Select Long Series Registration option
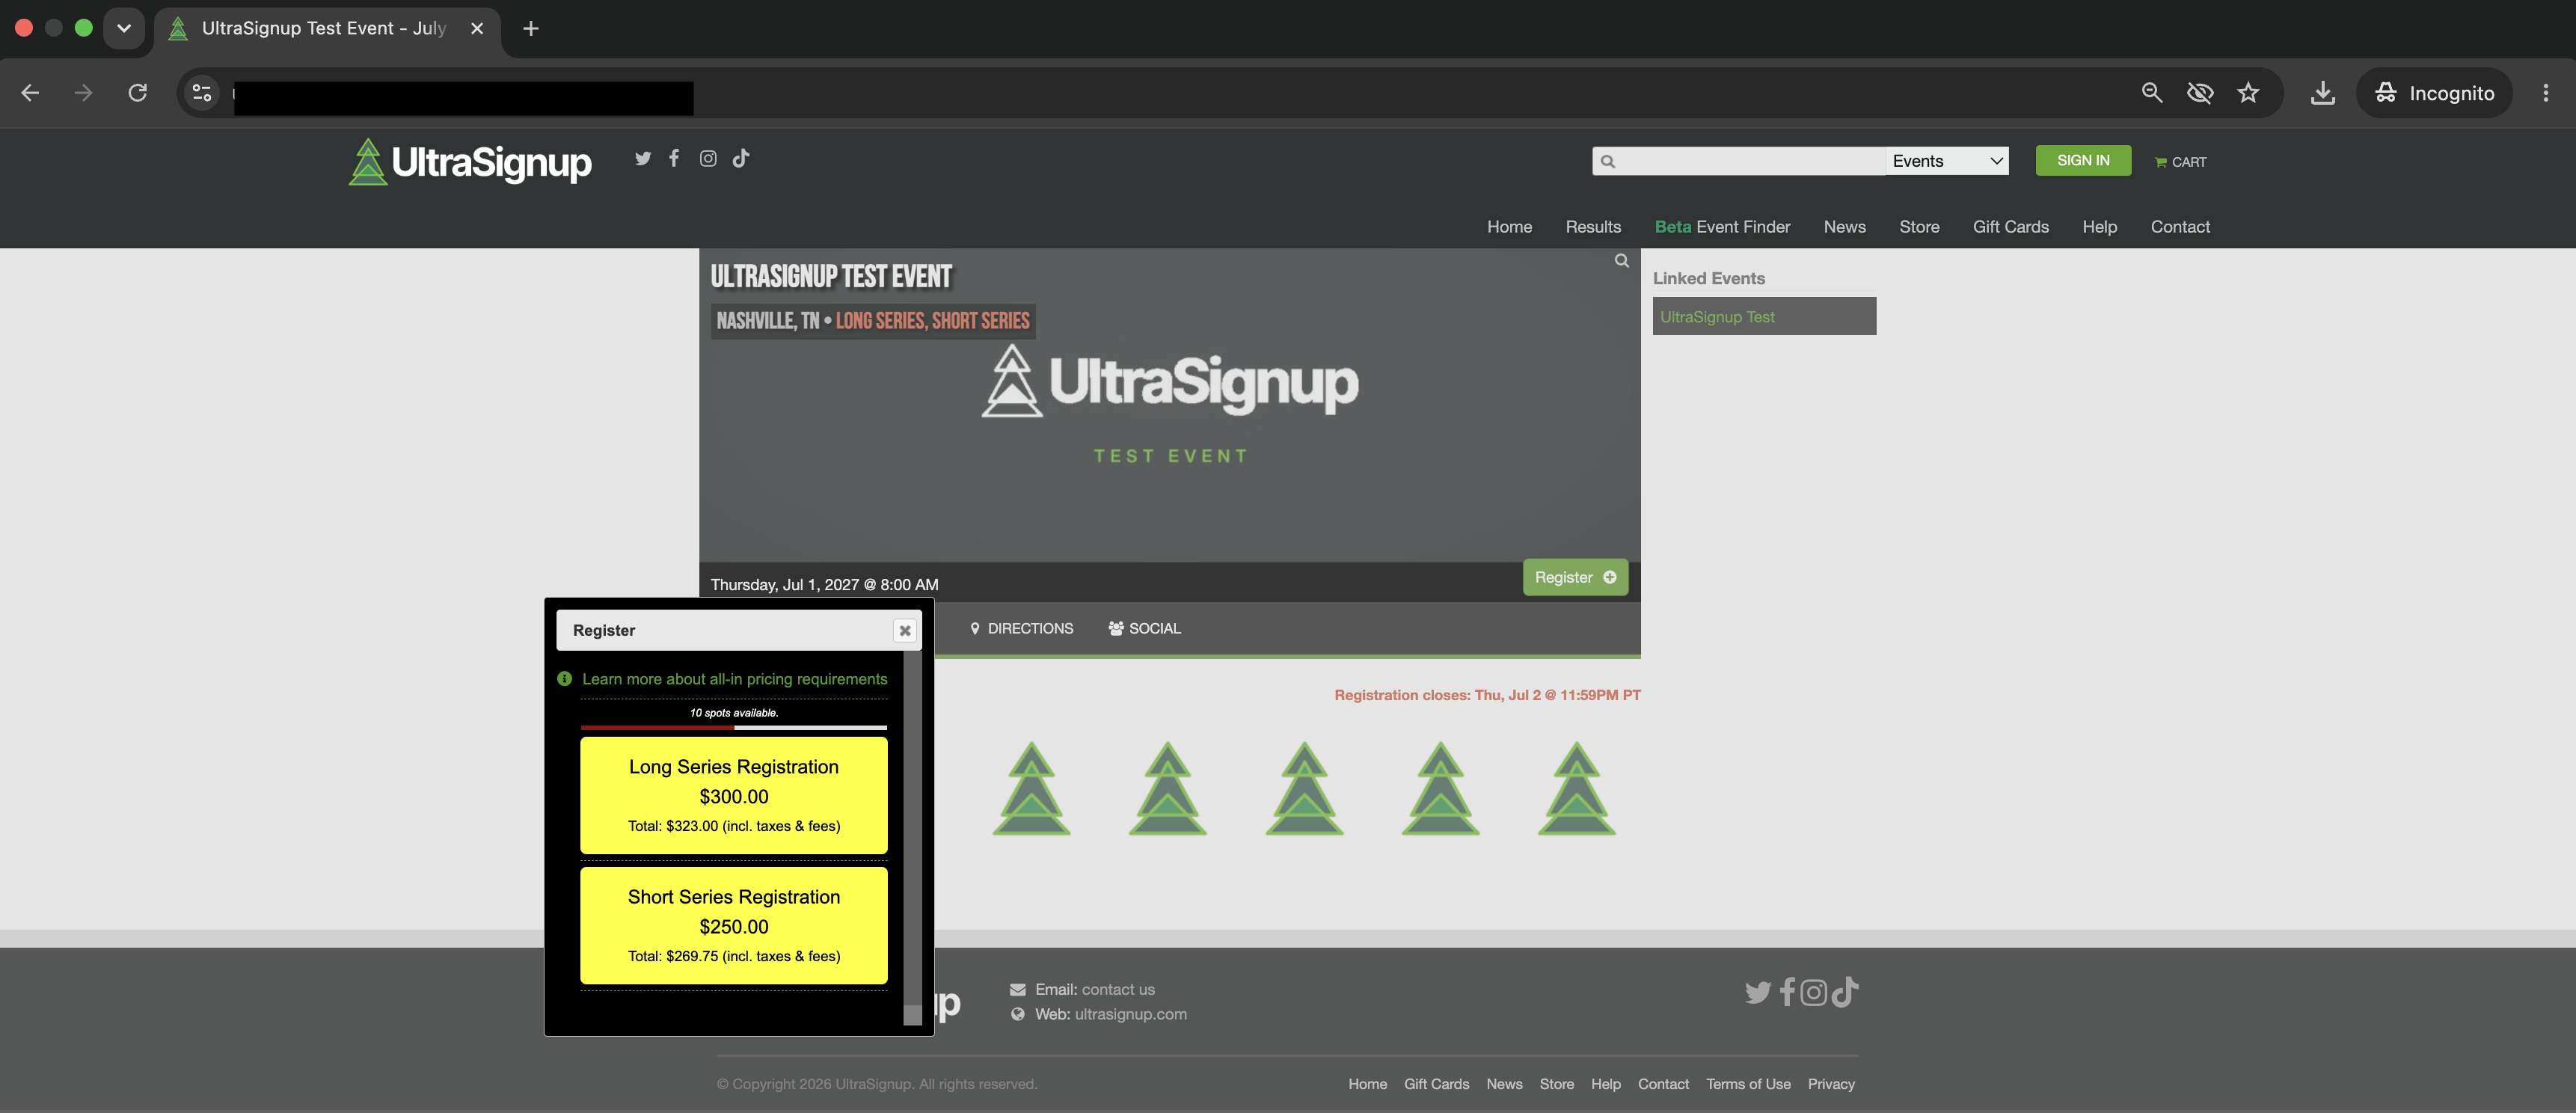The image size is (2576, 1113). pos(734,796)
